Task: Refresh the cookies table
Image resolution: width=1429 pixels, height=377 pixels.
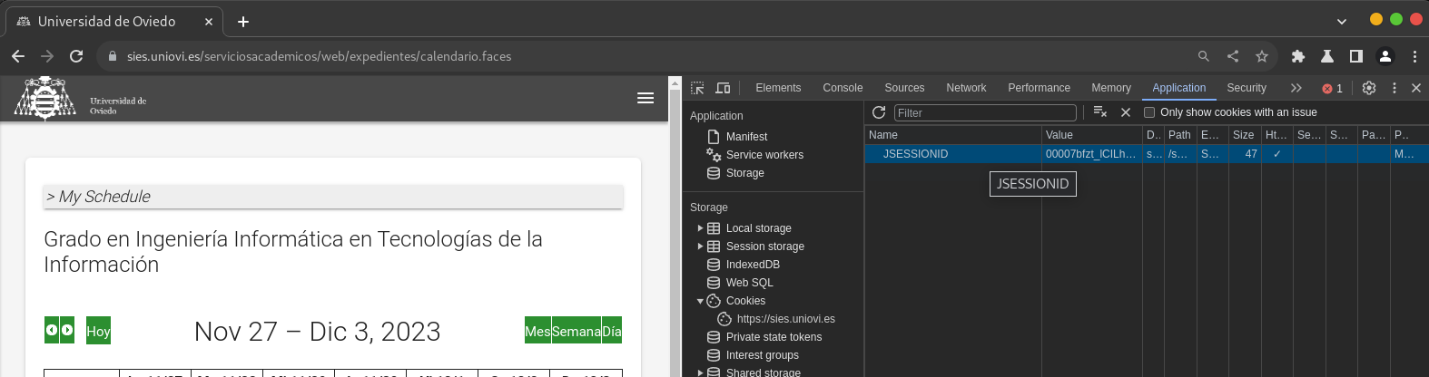Action: (879, 112)
